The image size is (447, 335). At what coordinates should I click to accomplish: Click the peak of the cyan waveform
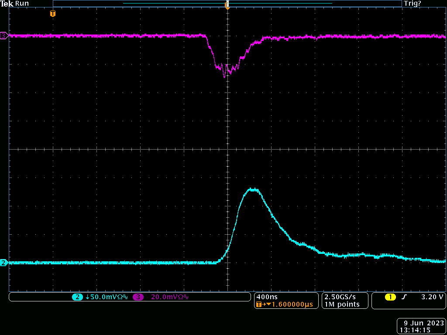[x=253, y=189]
